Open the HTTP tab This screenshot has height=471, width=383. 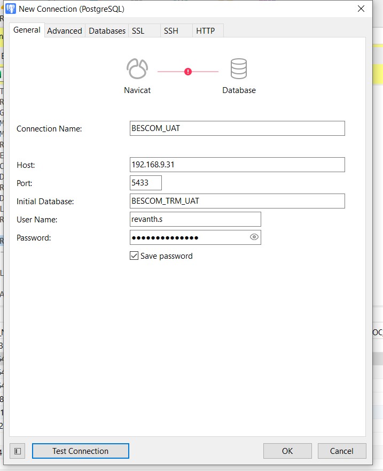pos(208,30)
